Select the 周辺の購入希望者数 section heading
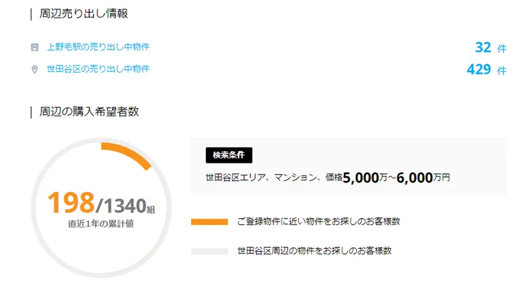This screenshot has height=291, width=521. [x=89, y=112]
